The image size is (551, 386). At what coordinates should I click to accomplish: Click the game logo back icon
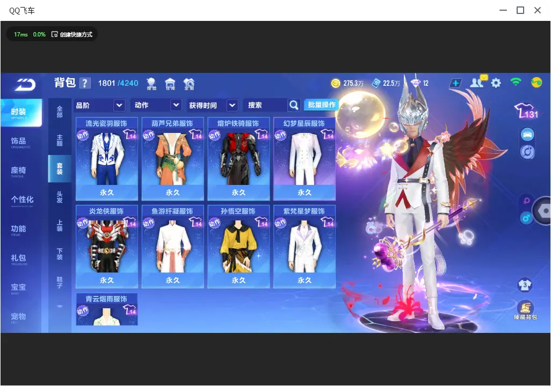pos(25,85)
